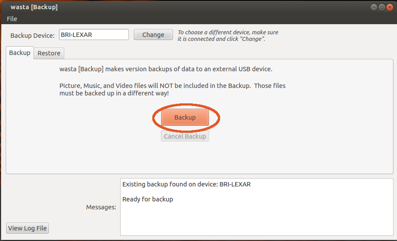The image size is (397, 241).
Task: Start backup with the orange Backup button
Action: tap(185, 117)
